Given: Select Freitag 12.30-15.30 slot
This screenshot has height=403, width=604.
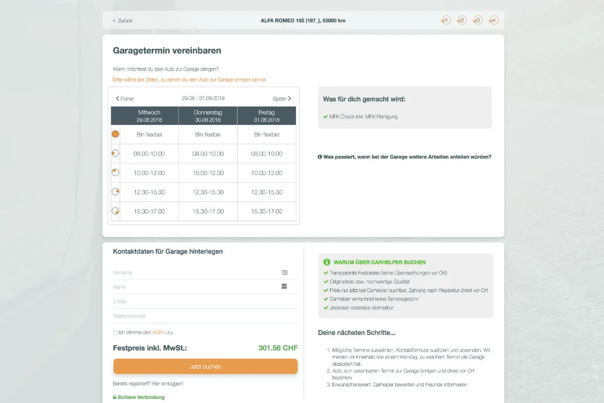Looking at the screenshot, I should point(267,192).
